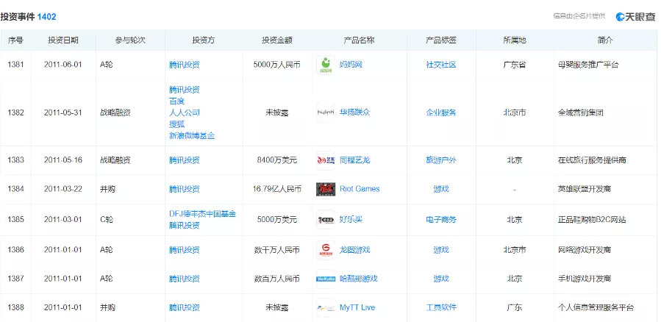The image size is (661, 322).
Task: Click 腾讯投资 investor in row 1383
Action: [185, 160]
